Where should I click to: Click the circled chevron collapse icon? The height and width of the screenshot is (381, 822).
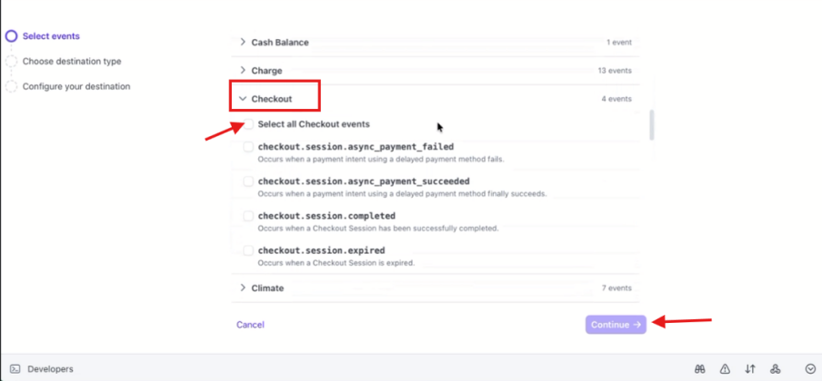(809, 369)
